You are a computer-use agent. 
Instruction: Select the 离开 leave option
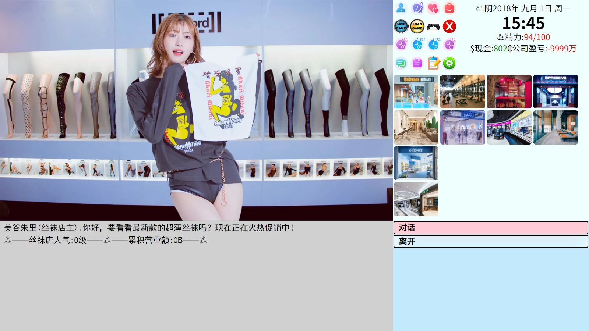(490, 242)
